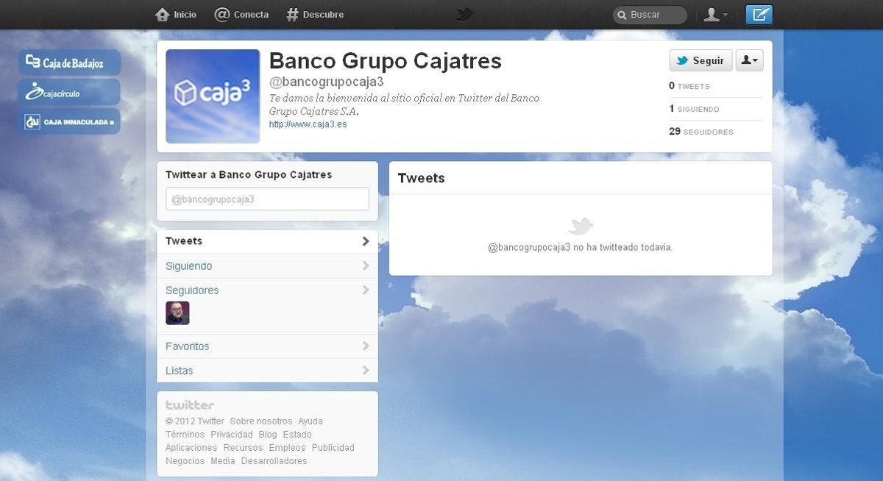Click the Twitter bird logo in top bar
Viewport: 883px width, 481px height.
[464, 14]
